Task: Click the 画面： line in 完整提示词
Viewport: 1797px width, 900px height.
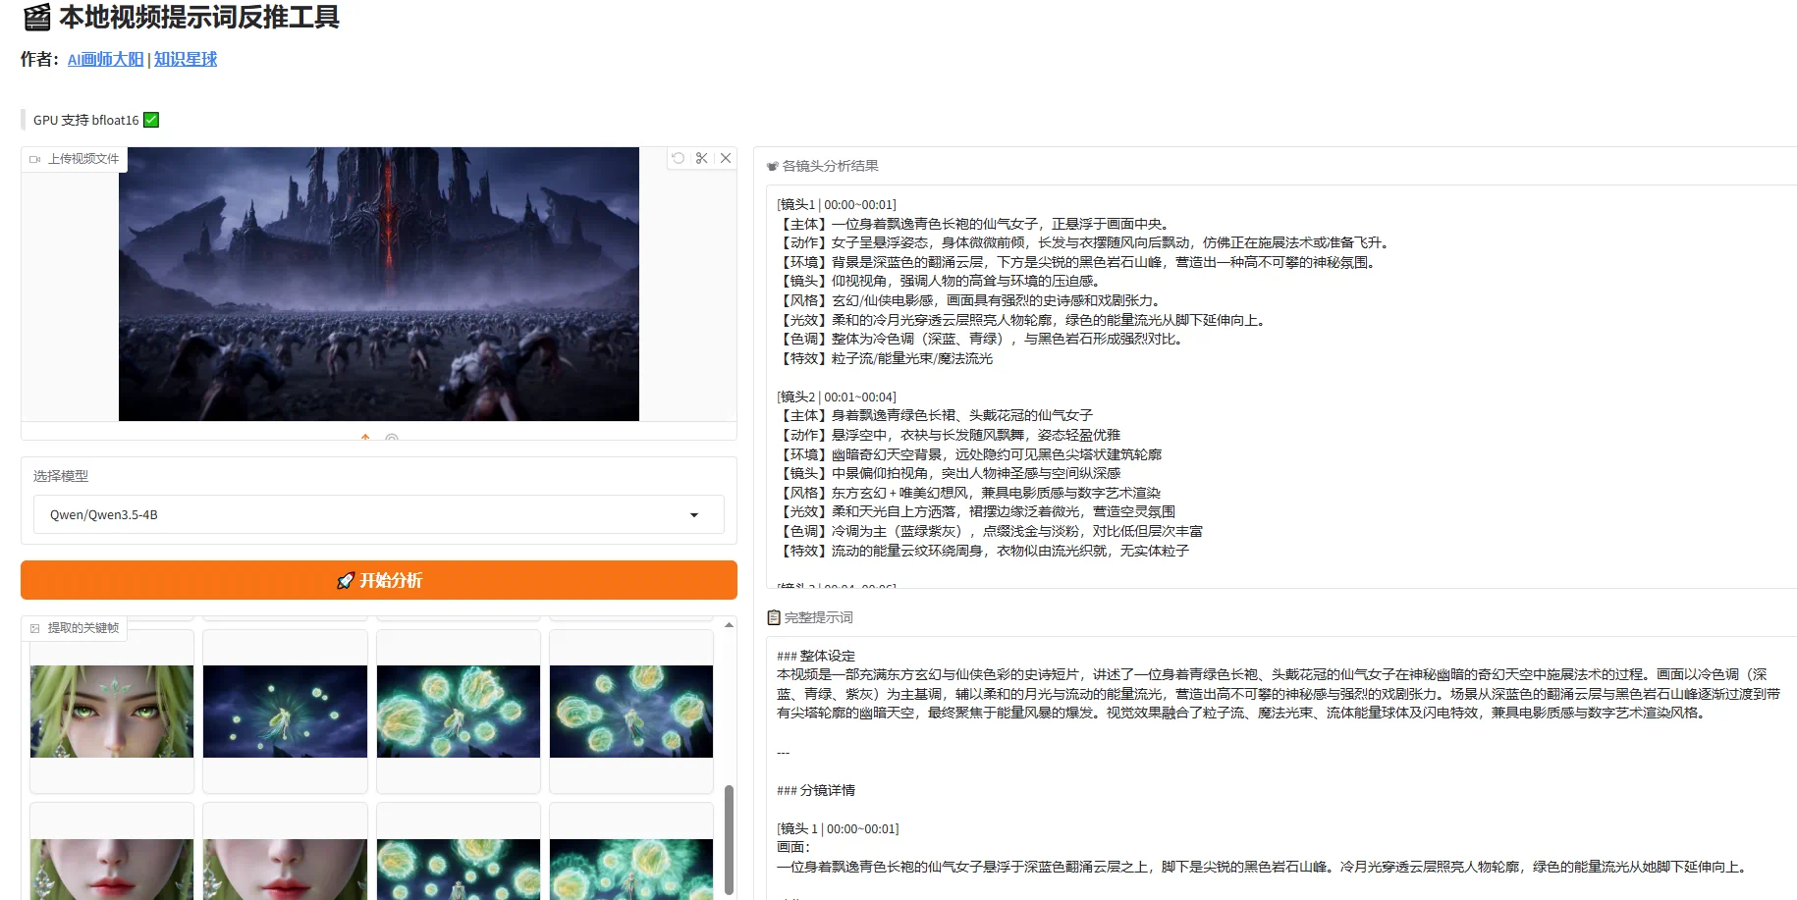Action: click(x=793, y=848)
